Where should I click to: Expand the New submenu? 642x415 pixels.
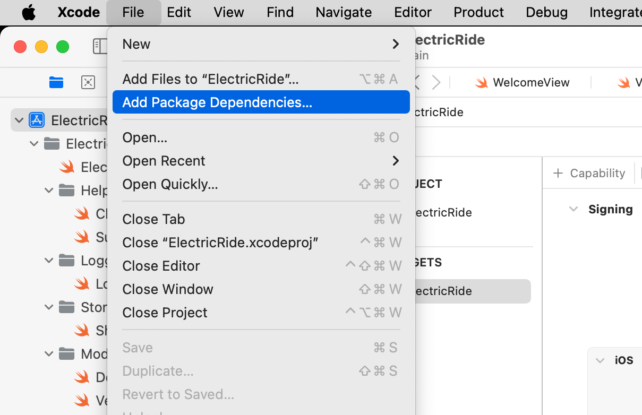click(395, 44)
